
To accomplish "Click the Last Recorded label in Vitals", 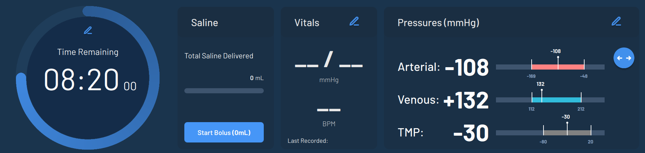I will point(308,141).
